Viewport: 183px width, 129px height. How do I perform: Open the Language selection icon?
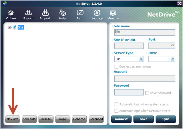[97, 13]
